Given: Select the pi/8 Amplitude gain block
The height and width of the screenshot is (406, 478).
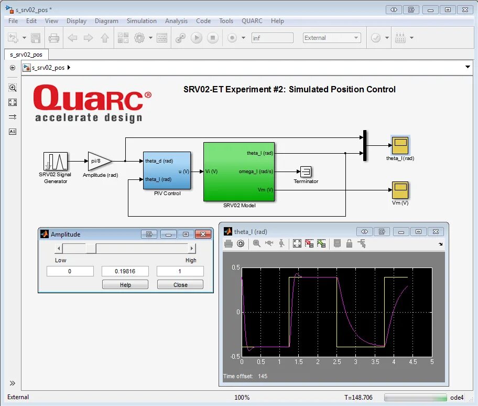Looking at the screenshot, I should pos(100,161).
